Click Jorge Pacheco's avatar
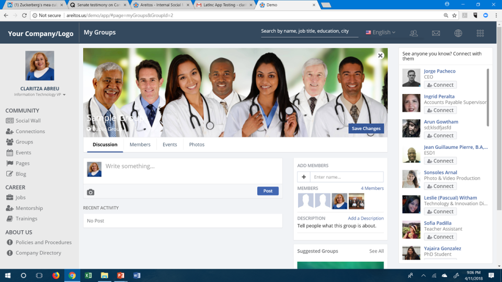The height and width of the screenshot is (282, 502). tap(411, 77)
